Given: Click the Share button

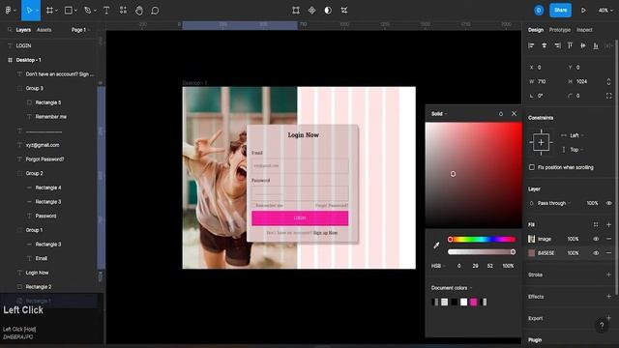Looking at the screenshot, I should click(560, 11).
